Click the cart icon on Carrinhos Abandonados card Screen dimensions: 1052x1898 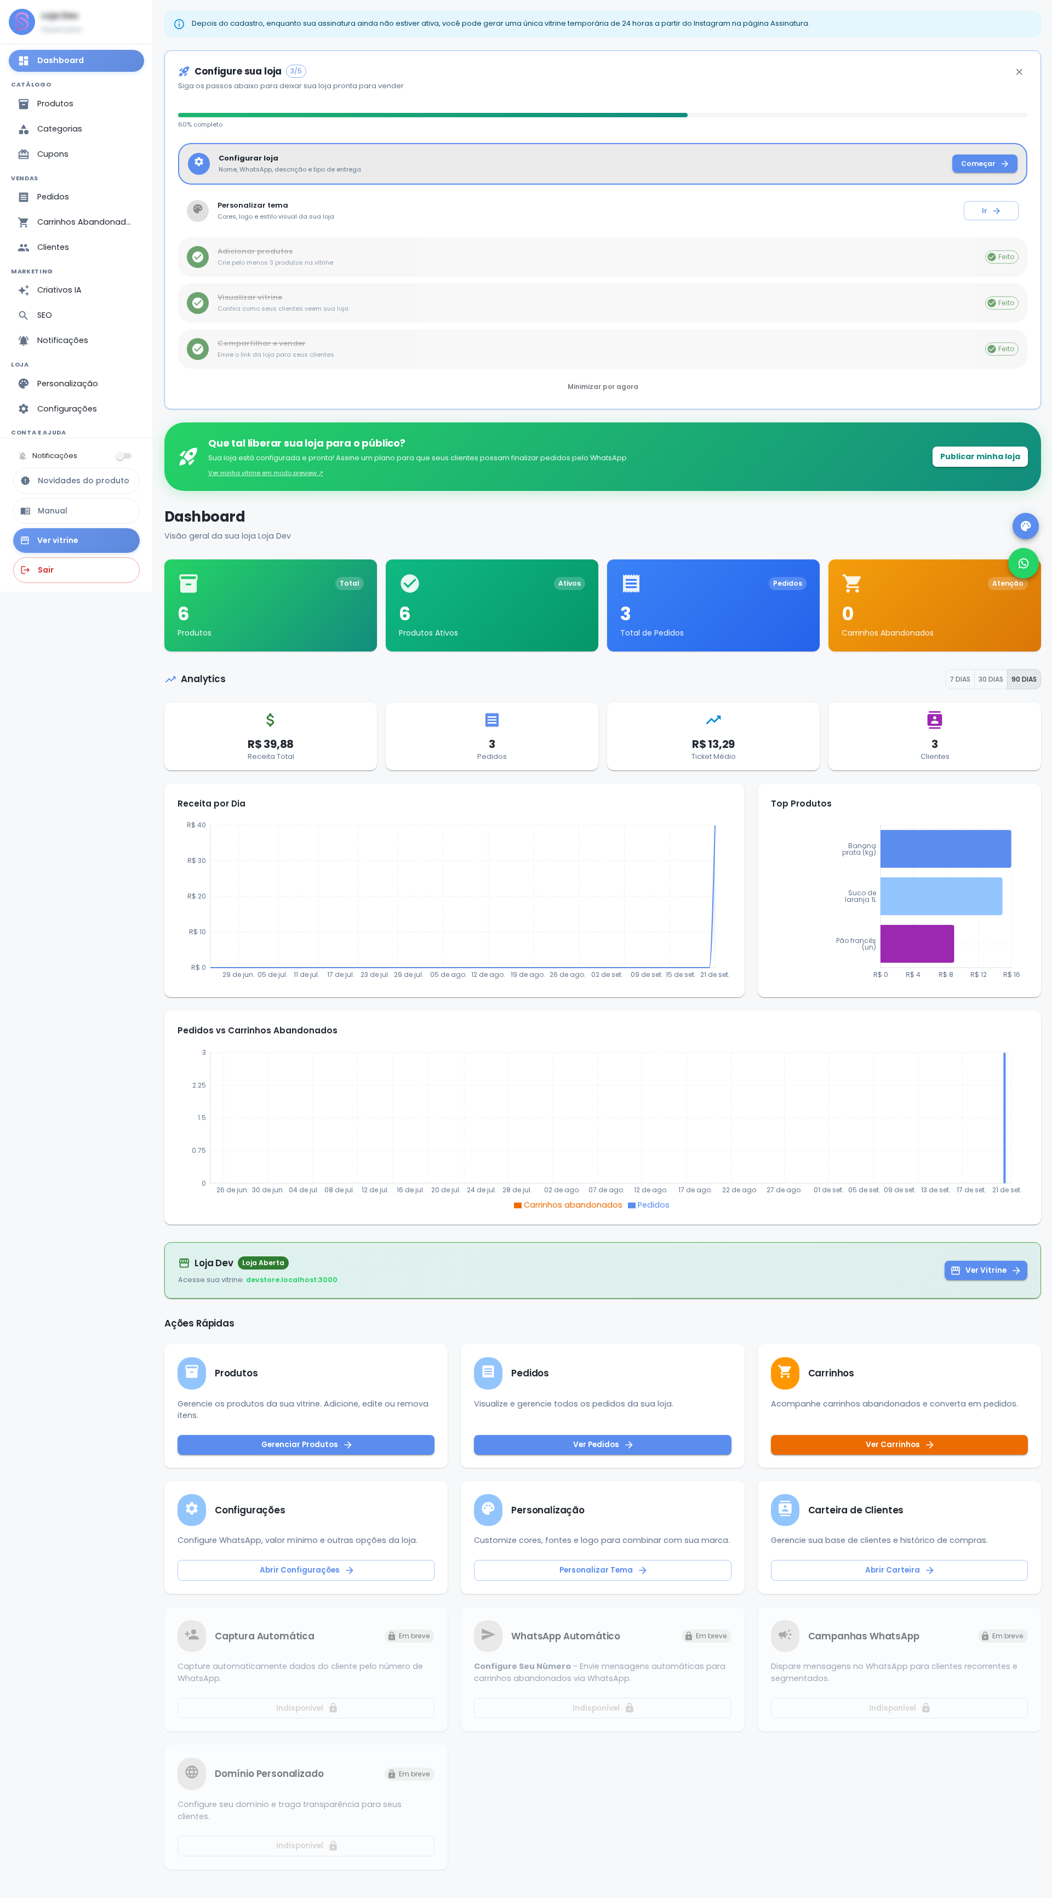pos(851,584)
